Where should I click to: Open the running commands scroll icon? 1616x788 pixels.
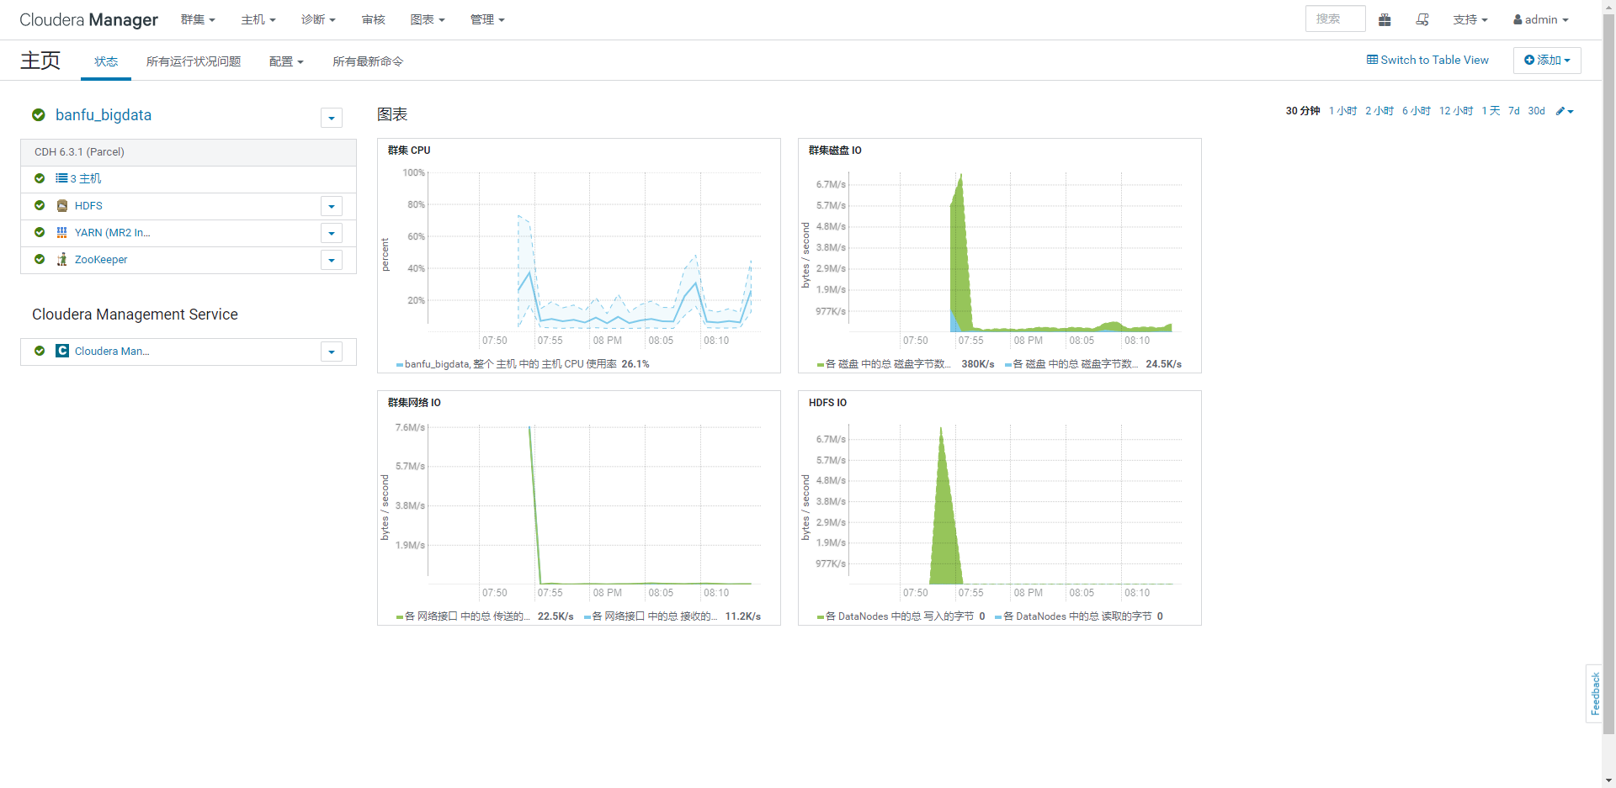[x=1422, y=19]
